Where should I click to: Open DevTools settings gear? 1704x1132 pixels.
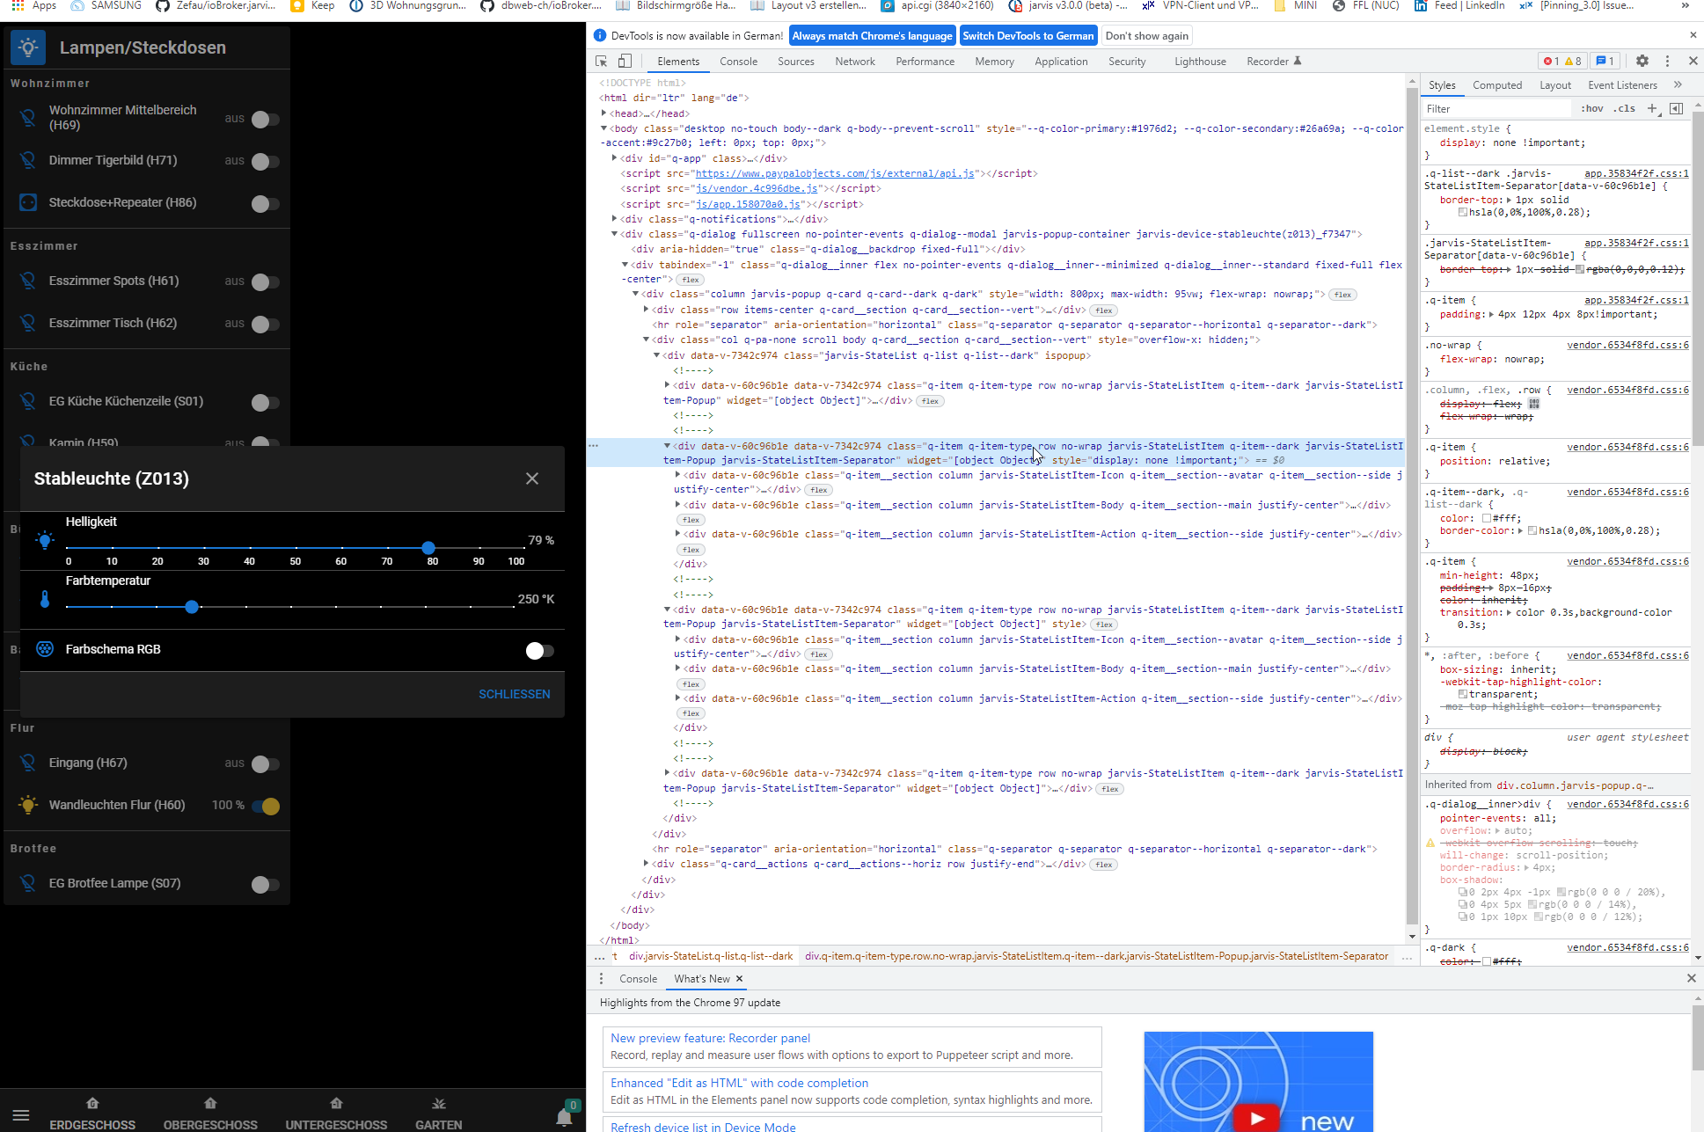point(1642,61)
